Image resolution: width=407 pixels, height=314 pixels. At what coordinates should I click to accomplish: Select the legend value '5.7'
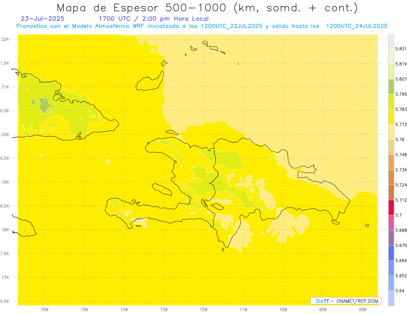[x=399, y=215]
